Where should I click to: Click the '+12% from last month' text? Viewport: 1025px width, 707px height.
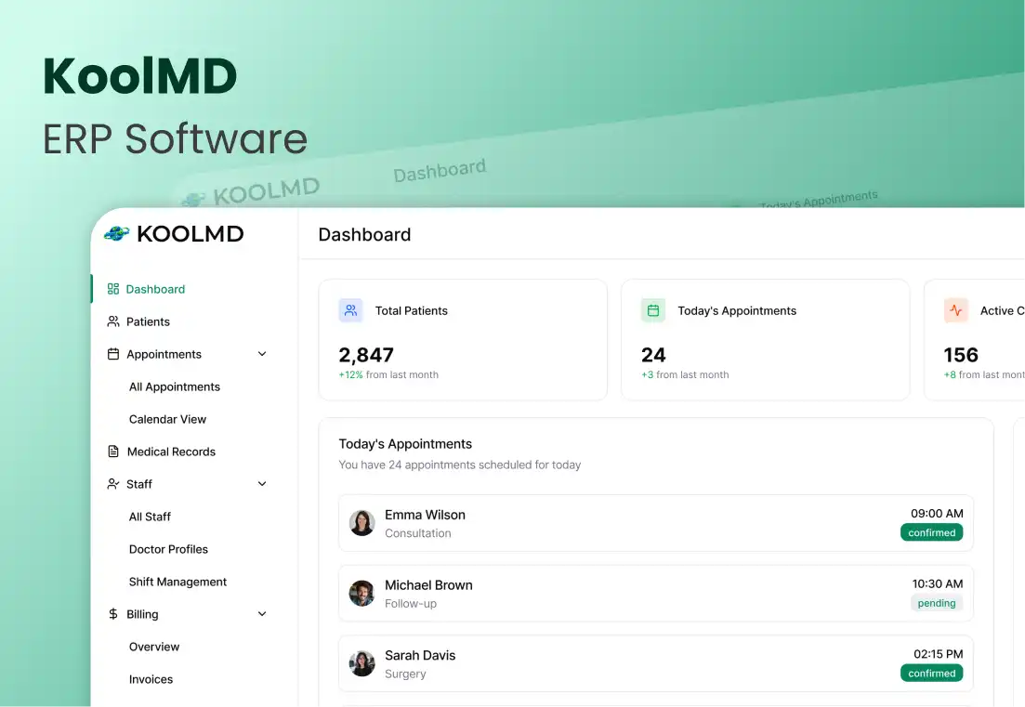(388, 374)
